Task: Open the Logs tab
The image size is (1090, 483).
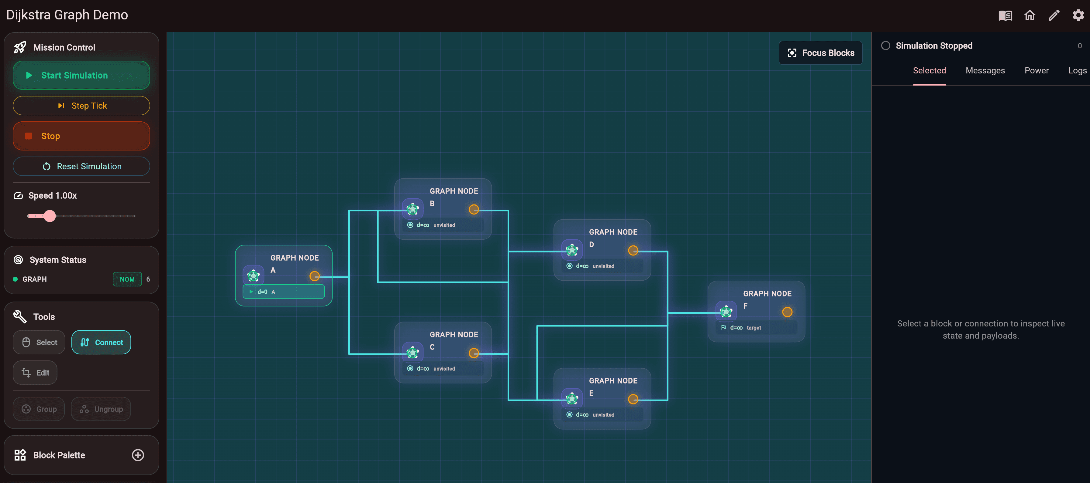Action: click(1077, 70)
